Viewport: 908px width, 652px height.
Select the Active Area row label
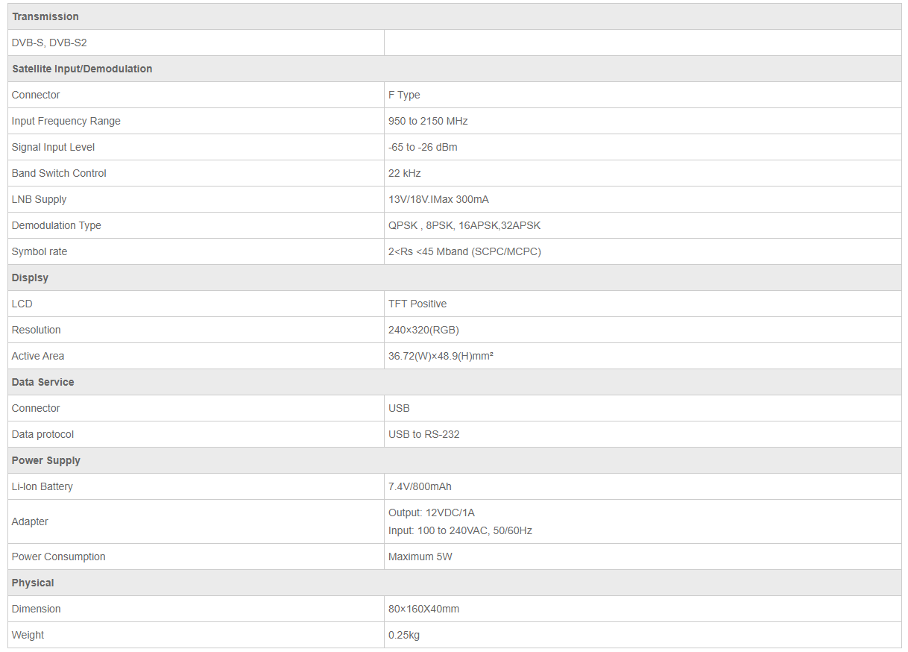tap(38, 356)
